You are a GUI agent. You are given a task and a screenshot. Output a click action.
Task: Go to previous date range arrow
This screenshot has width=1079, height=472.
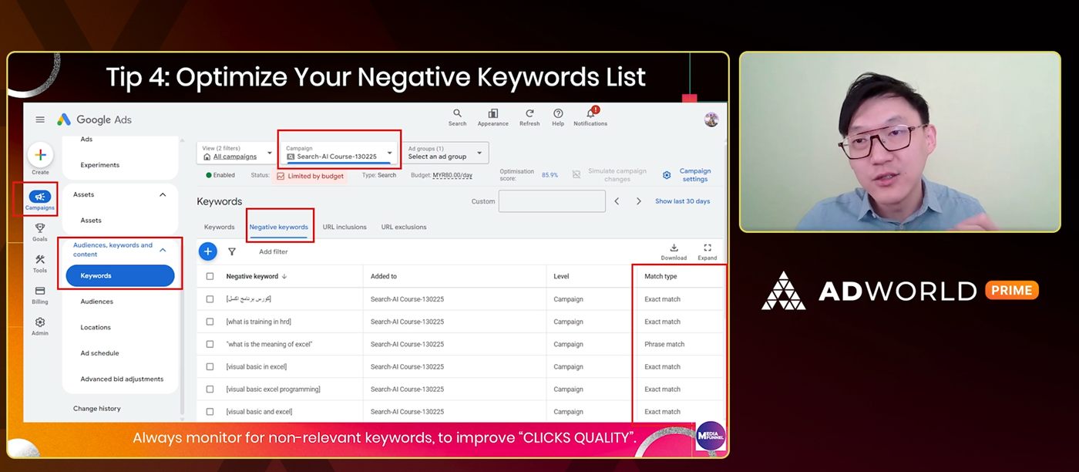click(617, 201)
